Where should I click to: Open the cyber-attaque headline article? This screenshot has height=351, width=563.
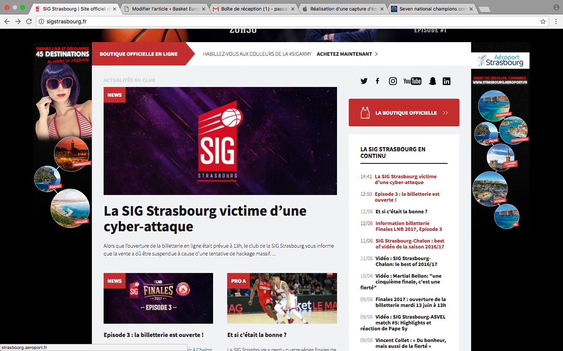pos(205,218)
